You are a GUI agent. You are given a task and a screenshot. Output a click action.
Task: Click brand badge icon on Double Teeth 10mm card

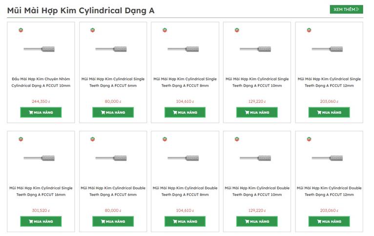tap(237, 139)
